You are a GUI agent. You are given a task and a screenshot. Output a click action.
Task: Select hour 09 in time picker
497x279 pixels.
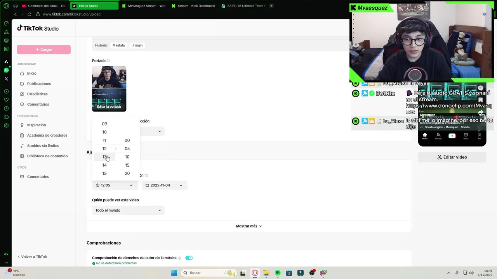(104, 124)
